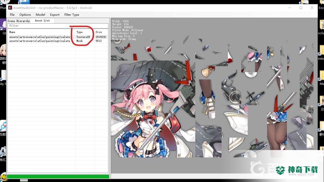The width and height of the screenshot is (324, 182).
Task: Click the 'Width: 1024' preview info text
Action: point(120,21)
